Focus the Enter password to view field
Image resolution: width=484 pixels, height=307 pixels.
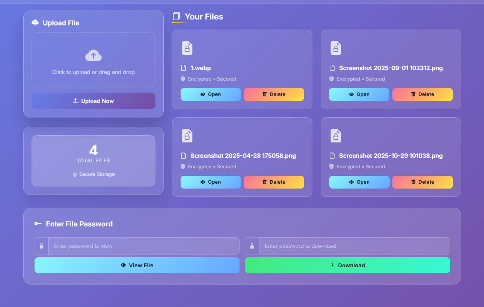point(144,246)
